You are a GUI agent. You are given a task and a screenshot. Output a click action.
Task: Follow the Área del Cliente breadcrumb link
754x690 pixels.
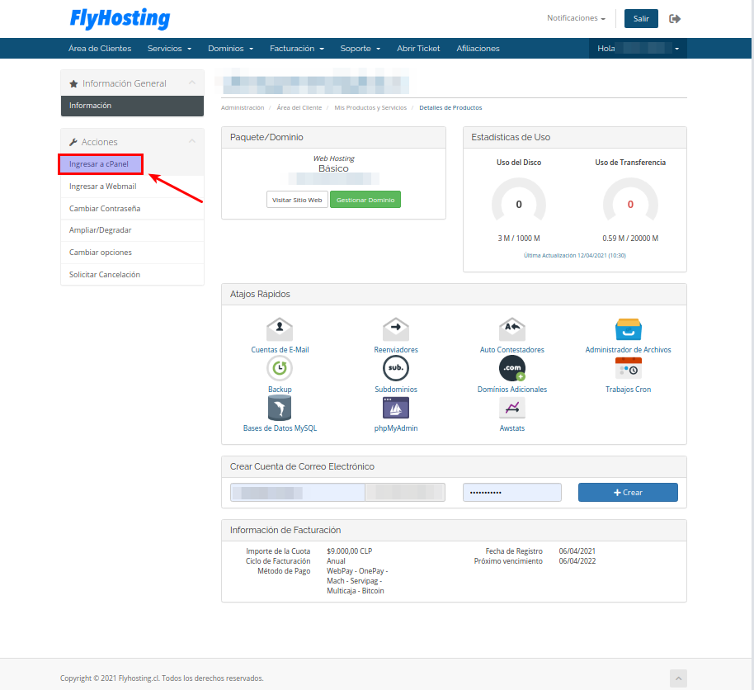tap(299, 108)
